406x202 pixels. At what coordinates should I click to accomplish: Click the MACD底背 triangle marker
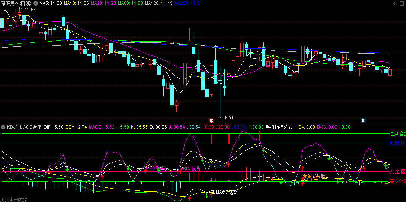pos(214,192)
